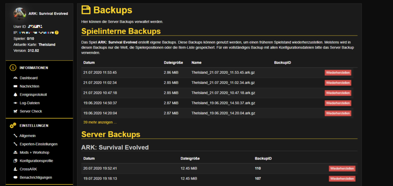This screenshot has height=186, width=393.
Task: Select Server Check in the sidebar
Action: coord(31,111)
